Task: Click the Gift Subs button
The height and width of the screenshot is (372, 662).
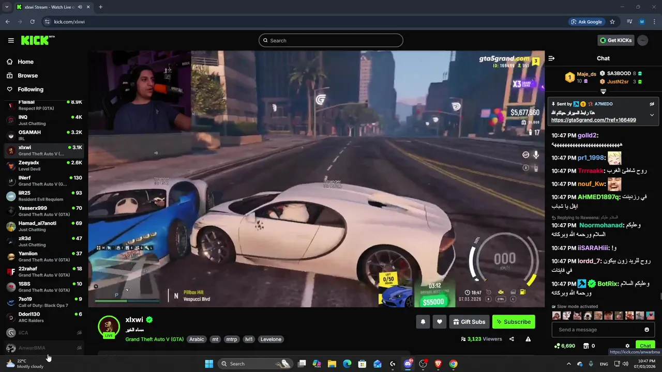Action: [x=469, y=322]
